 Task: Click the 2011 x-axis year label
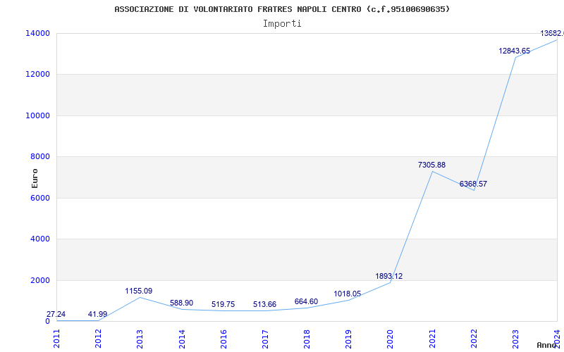57,339
